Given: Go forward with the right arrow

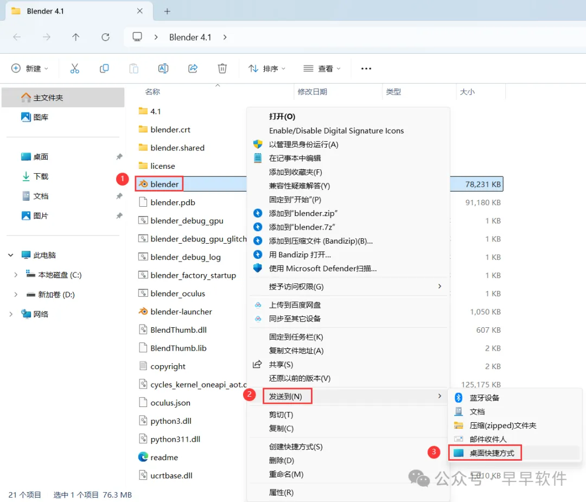Looking at the screenshot, I should [x=46, y=37].
